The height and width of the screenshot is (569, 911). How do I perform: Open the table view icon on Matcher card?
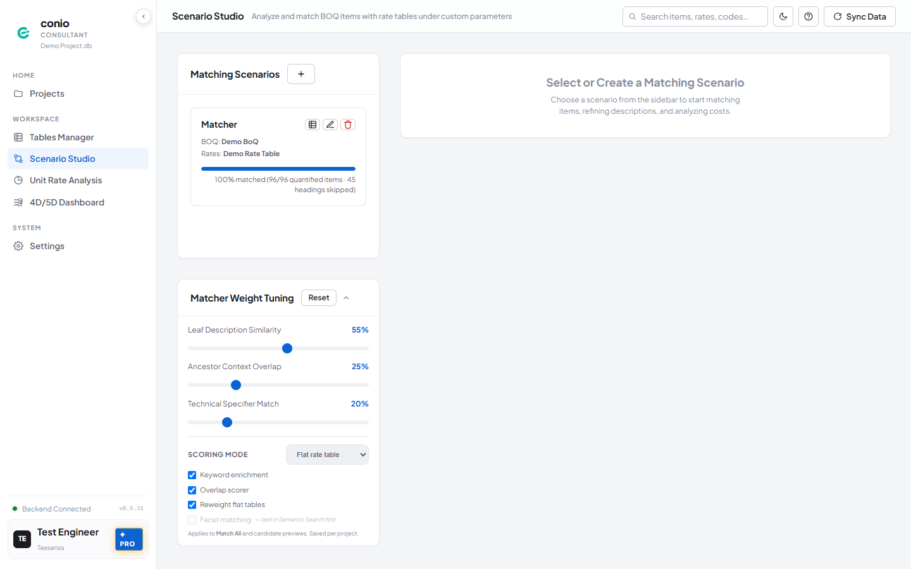click(x=313, y=125)
